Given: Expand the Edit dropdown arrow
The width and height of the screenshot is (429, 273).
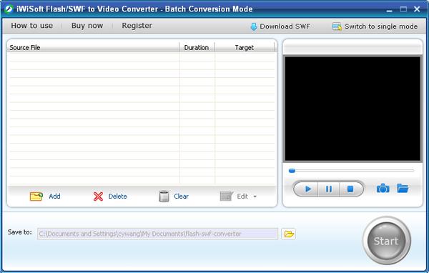Looking at the screenshot, I should point(255,197).
